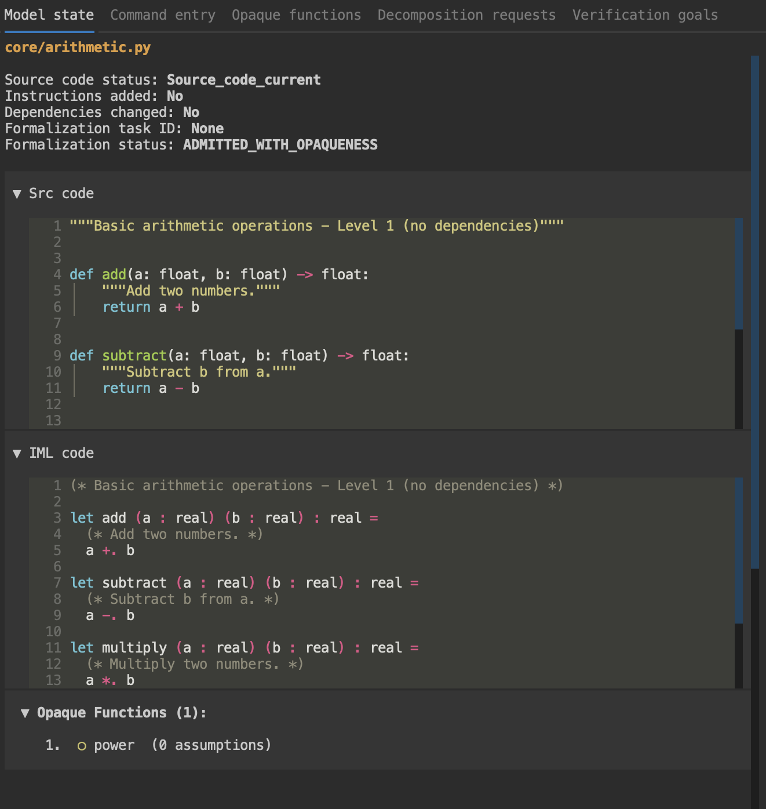Viewport: 766px width, 809px height.
Task: Click the (0 assumptions) label
Action: tap(211, 745)
